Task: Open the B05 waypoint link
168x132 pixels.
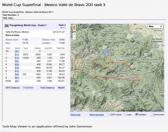Action: tap(17, 61)
